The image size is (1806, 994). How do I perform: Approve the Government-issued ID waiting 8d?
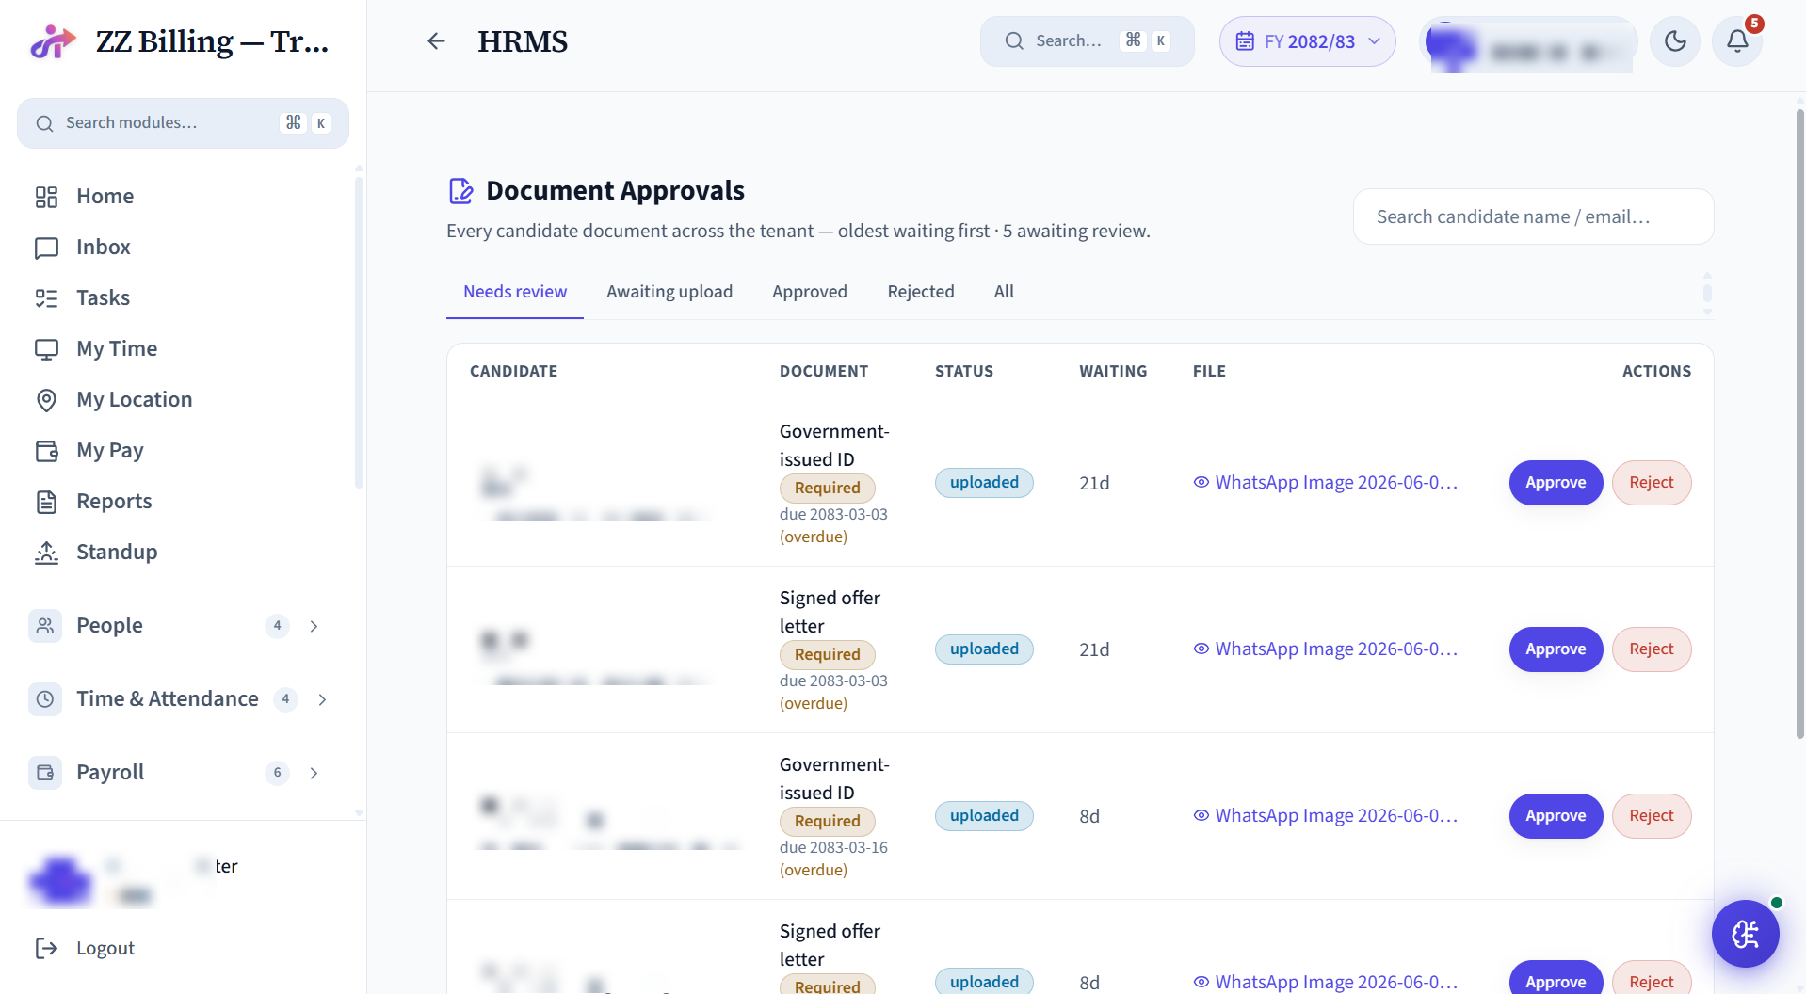pyautogui.click(x=1556, y=816)
